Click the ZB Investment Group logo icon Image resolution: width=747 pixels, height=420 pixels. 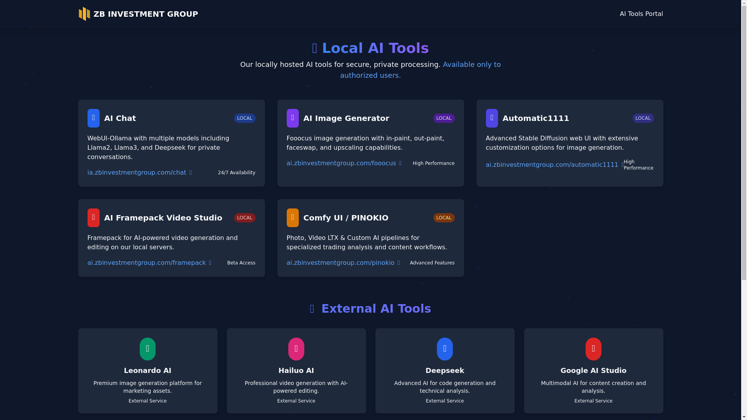pyautogui.click(x=84, y=14)
